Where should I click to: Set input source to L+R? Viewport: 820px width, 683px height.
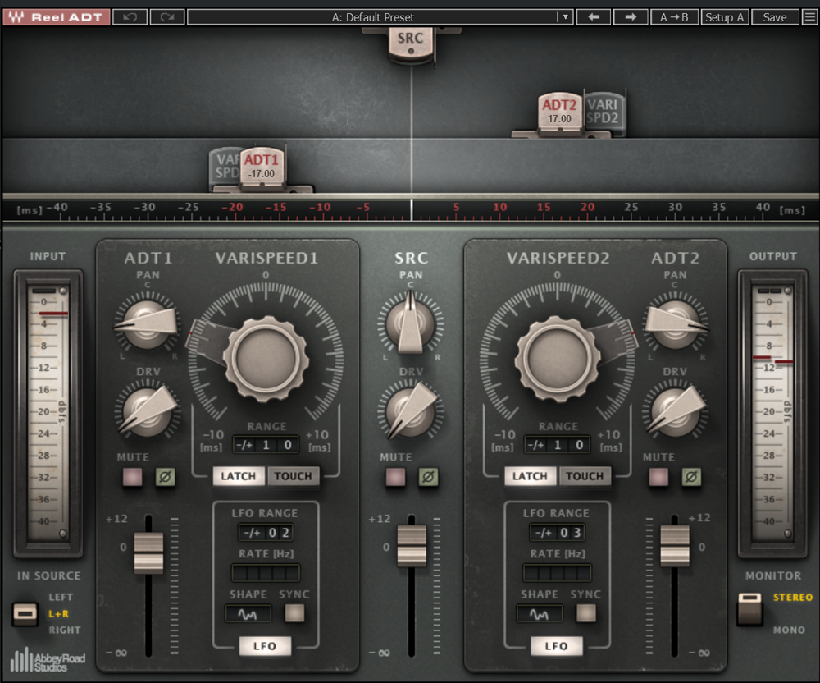coord(58,614)
